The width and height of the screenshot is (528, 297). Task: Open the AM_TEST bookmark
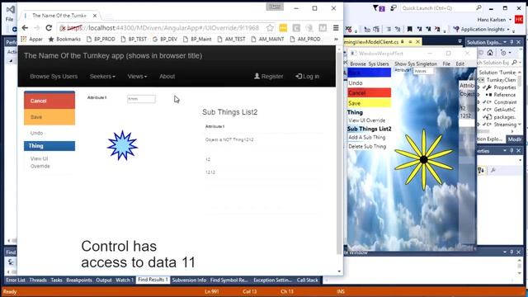(231, 39)
